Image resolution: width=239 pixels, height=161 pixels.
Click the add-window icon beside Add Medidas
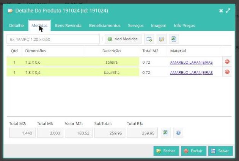click(149, 39)
